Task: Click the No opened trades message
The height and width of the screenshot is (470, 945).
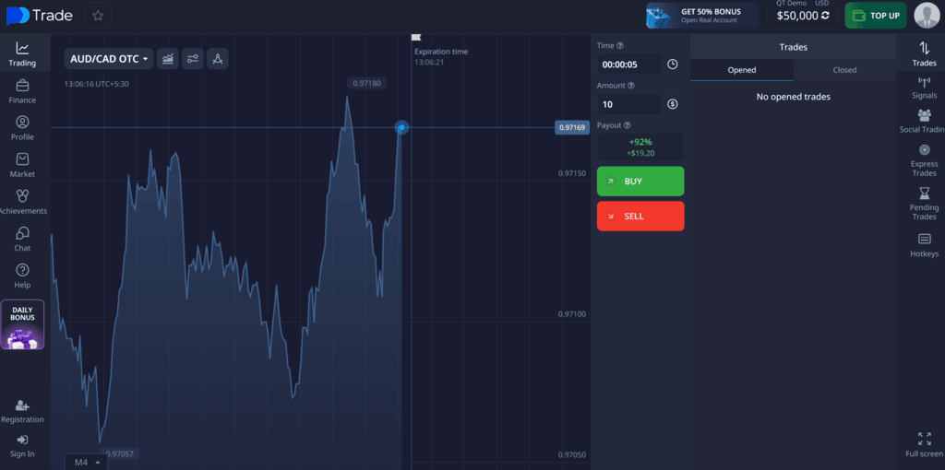Action: point(793,96)
